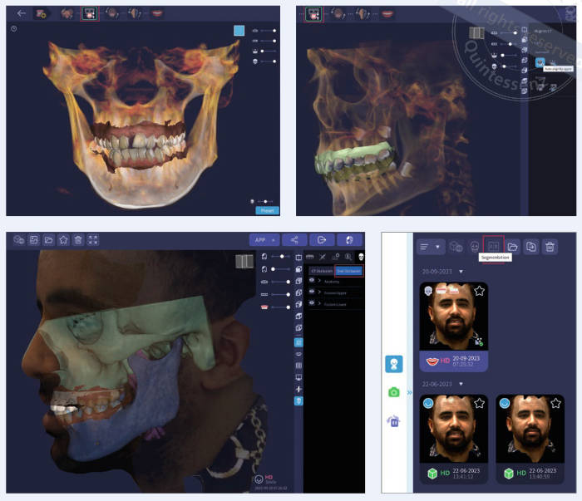
Task: Toggle favorite star on 20-09-2023 scan
Action: pyautogui.click(x=479, y=291)
